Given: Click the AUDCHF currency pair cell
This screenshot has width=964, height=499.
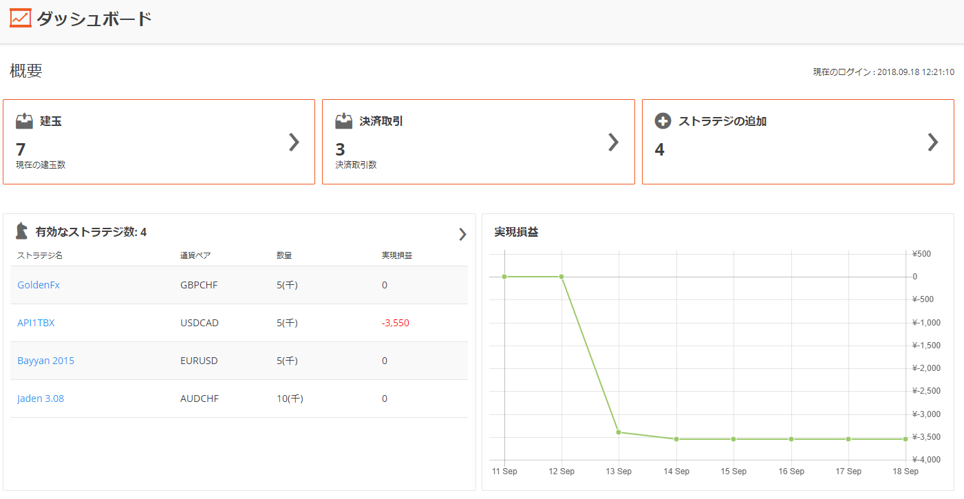Looking at the screenshot, I should pyautogui.click(x=200, y=399).
